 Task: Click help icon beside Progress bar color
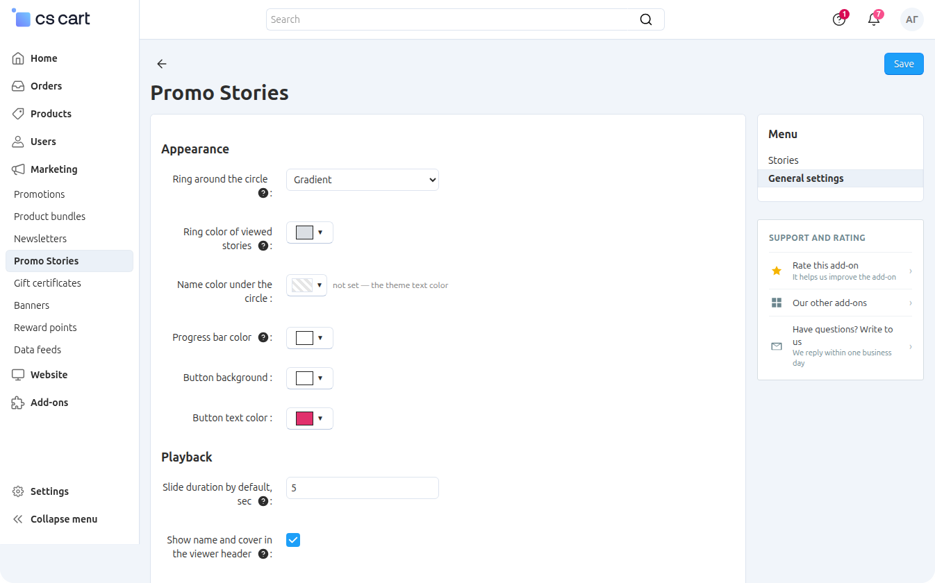tap(263, 337)
